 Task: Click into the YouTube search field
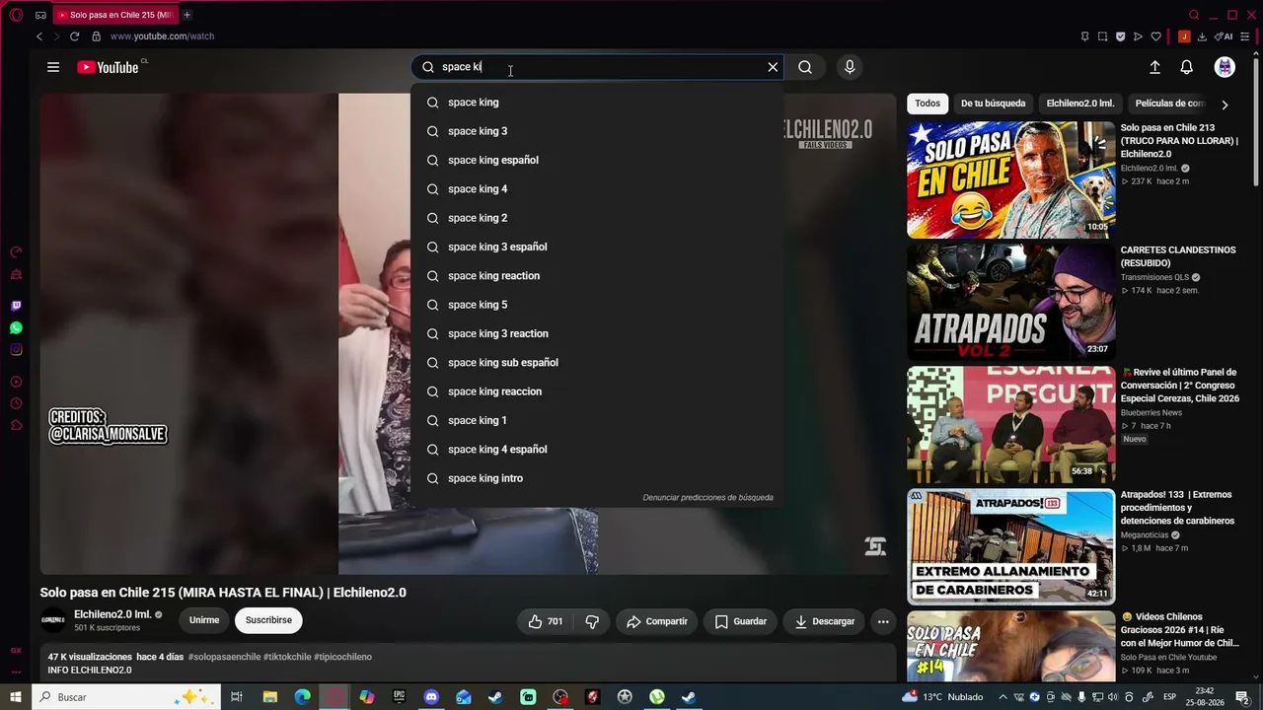pos(598,67)
